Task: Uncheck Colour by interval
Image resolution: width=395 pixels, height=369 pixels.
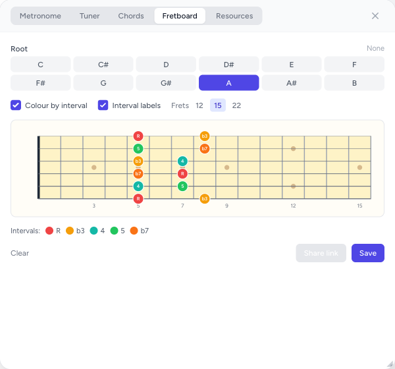Action: tap(16, 105)
